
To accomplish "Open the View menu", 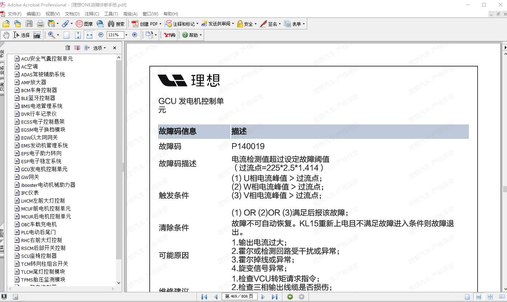I will (x=52, y=14).
